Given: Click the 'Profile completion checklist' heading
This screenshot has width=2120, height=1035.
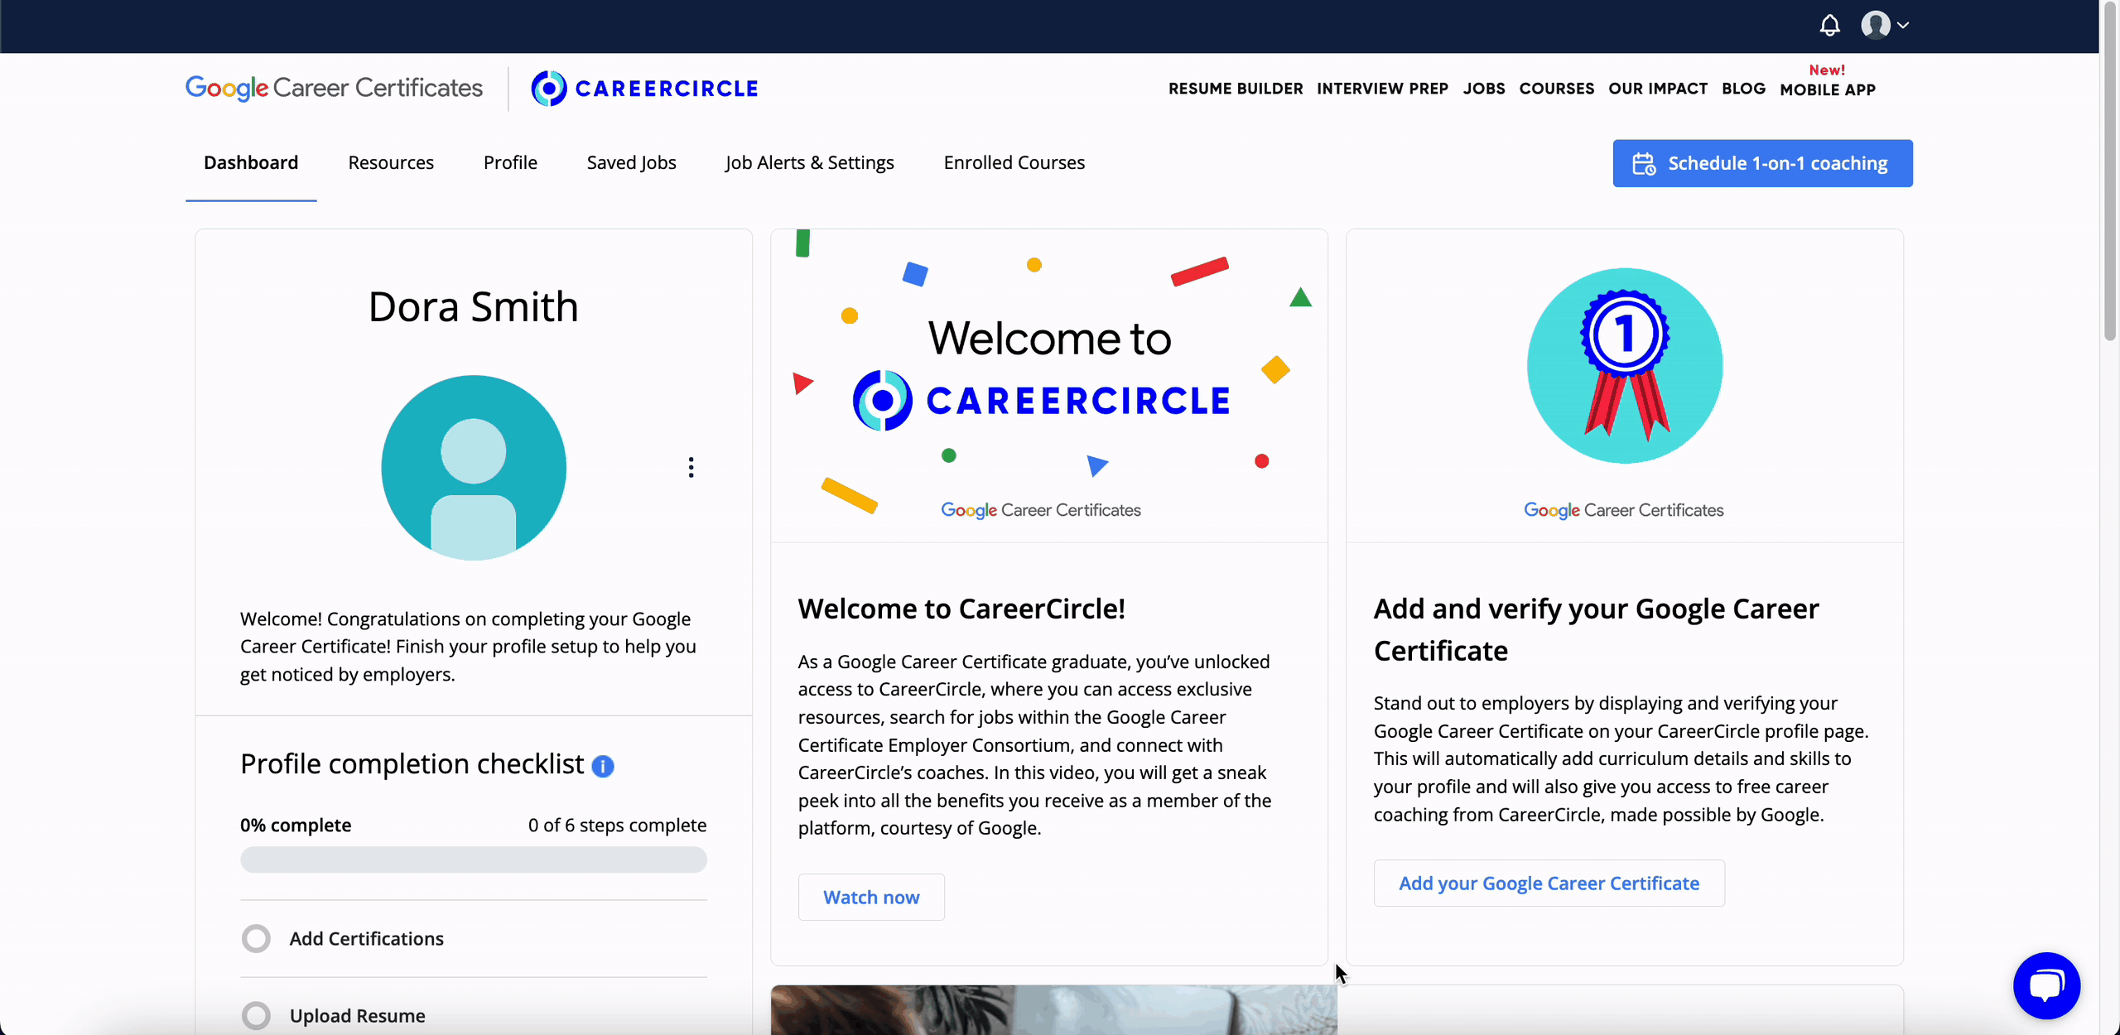Looking at the screenshot, I should click(412, 764).
